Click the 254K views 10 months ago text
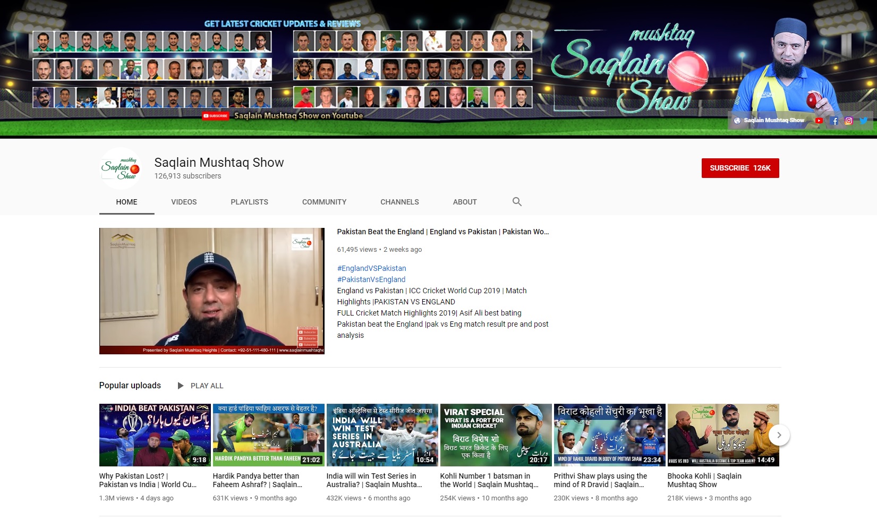Image resolution: width=877 pixels, height=519 pixels. (x=484, y=498)
